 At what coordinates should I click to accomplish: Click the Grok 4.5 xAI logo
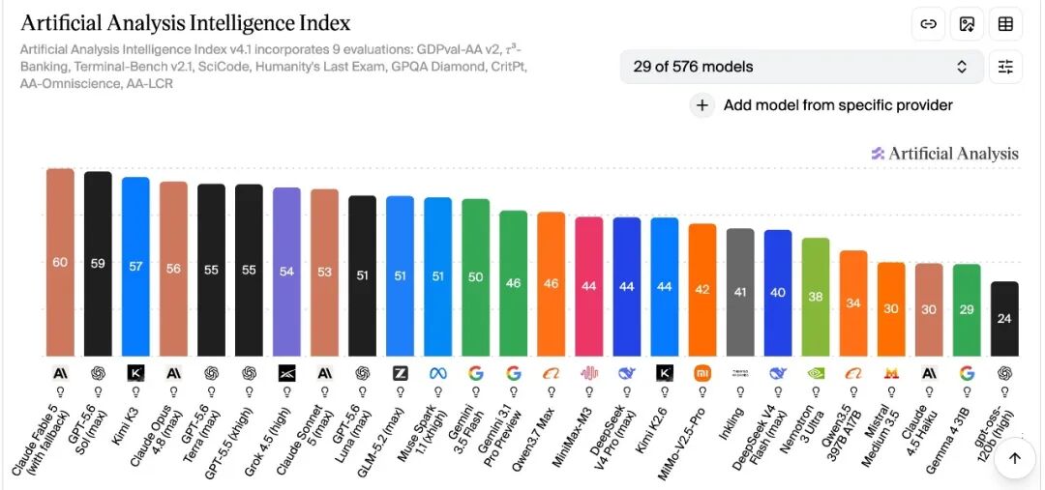click(286, 373)
